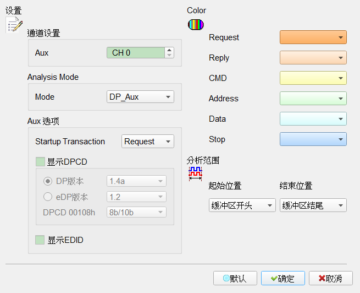360x293 pixels.
Task: Open the 结束位置 缓冲区结尾 dropdown
Action: tap(313, 205)
